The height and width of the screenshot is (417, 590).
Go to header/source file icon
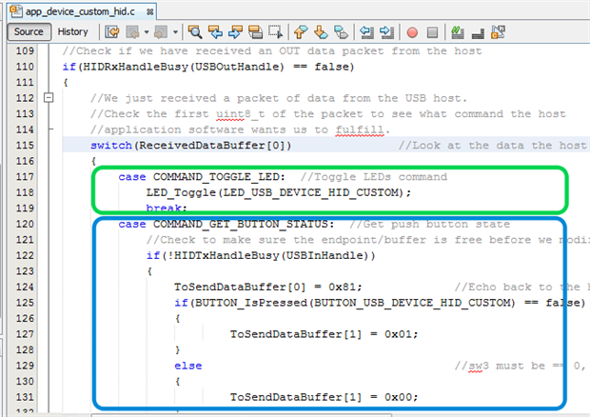click(x=499, y=32)
